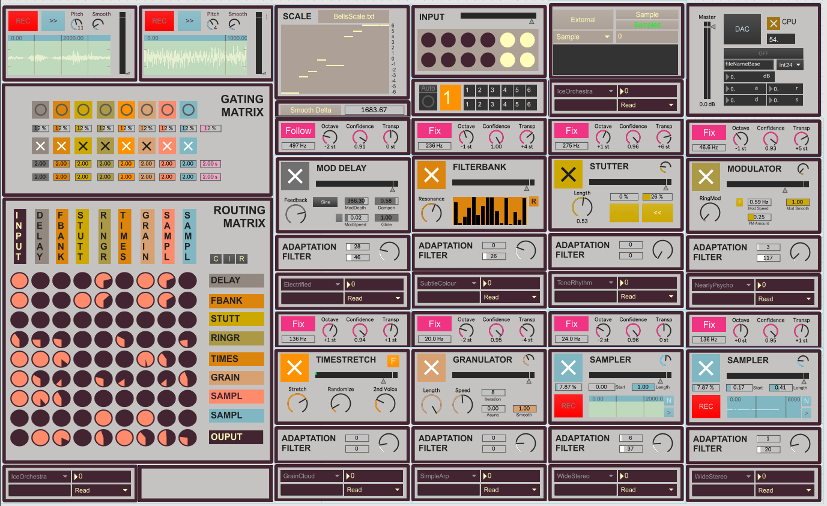Image resolution: width=827 pixels, height=506 pixels.
Task: Click the orange R button in FILTERBANK
Action: tap(533, 201)
